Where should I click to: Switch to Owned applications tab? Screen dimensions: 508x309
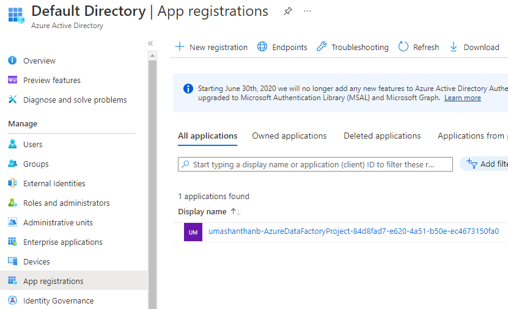289,136
